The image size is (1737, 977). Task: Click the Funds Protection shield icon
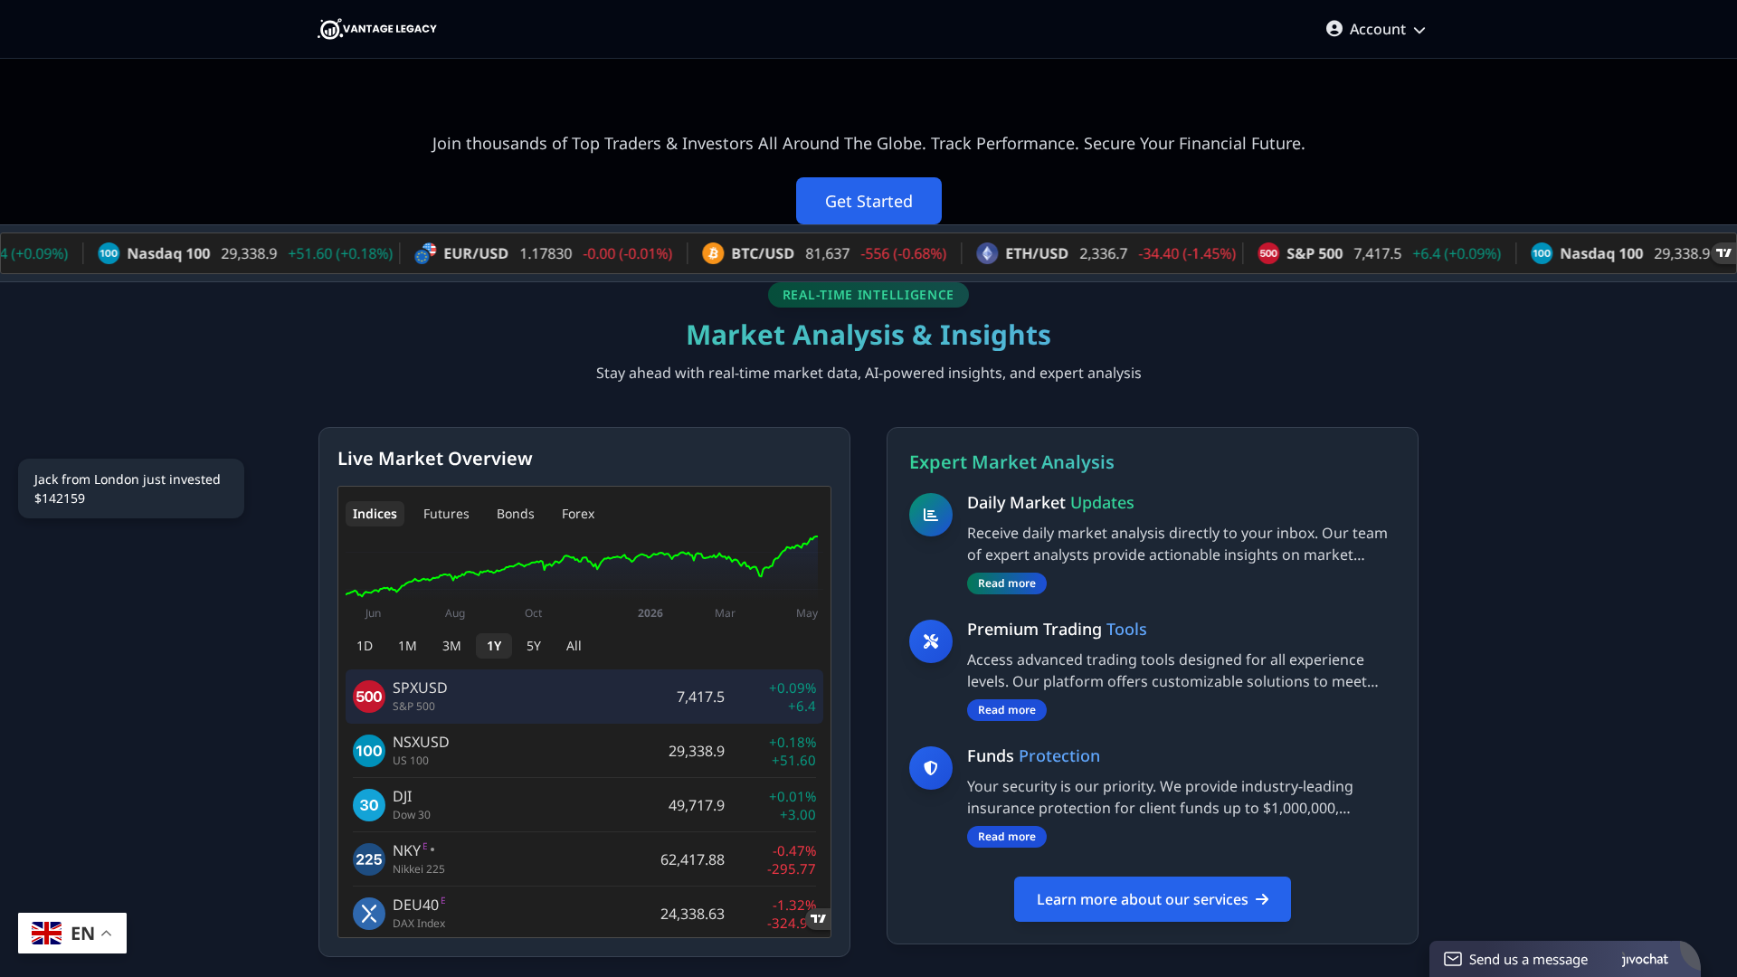pyautogui.click(x=931, y=768)
